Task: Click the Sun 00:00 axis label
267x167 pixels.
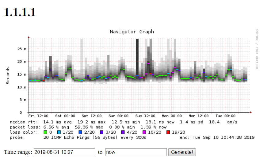Action: coord(119,116)
